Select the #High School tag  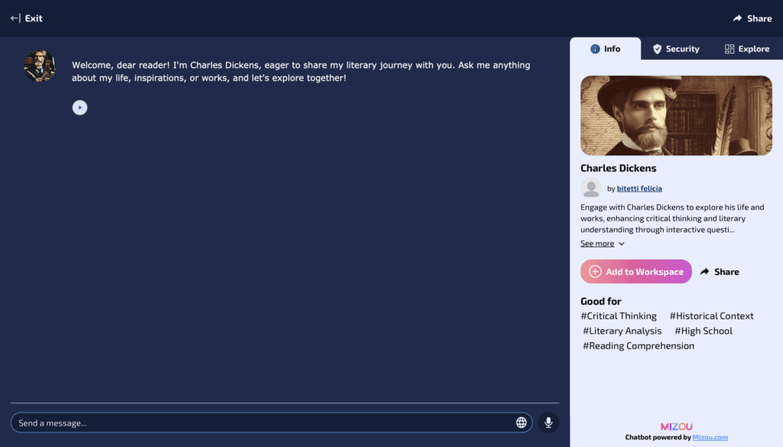click(x=703, y=331)
